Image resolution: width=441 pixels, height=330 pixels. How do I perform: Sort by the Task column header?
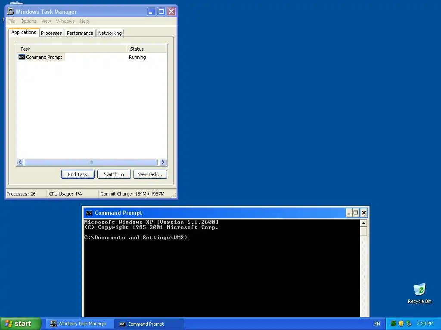71,49
